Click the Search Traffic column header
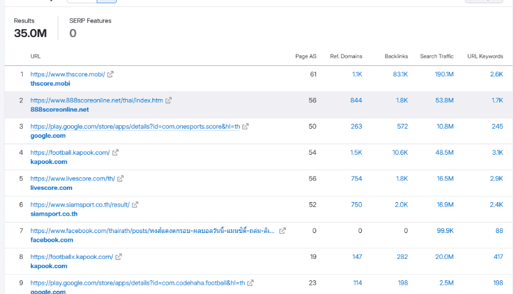The height and width of the screenshot is (294, 513). (437, 56)
